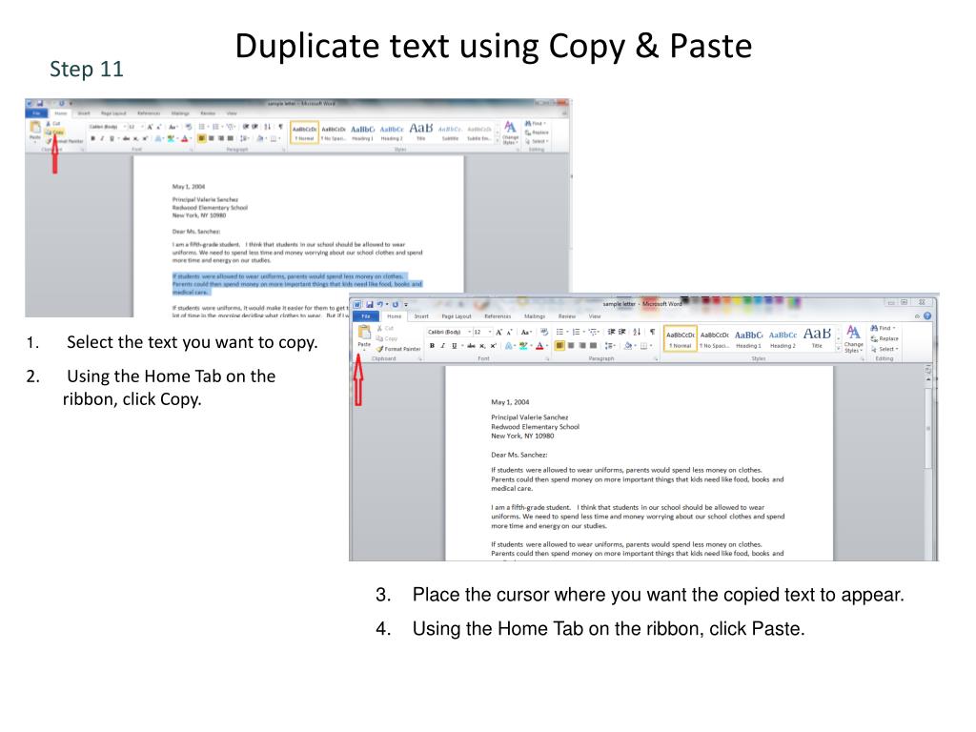Click Borders icon in the front Word window
This screenshot has height=732, width=976.
[x=643, y=345]
